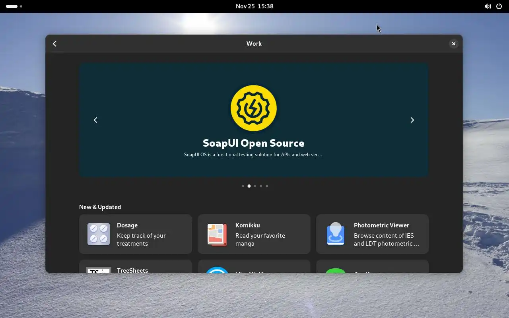This screenshot has width=509, height=318.
Task: Show next featured app in carousel
Action: point(412,120)
